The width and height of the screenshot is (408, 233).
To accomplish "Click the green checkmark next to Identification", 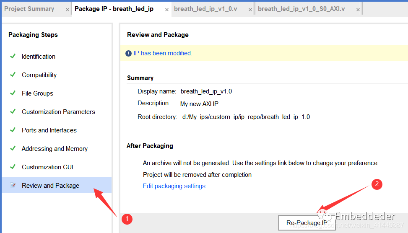I will click(x=13, y=56).
